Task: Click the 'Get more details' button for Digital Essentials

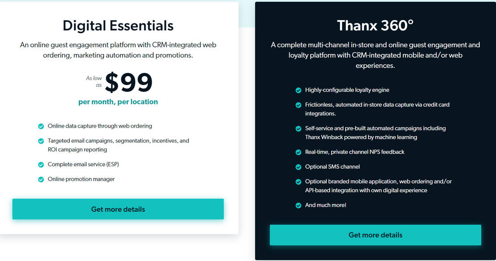Action: pyautogui.click(x=118, y=209)
